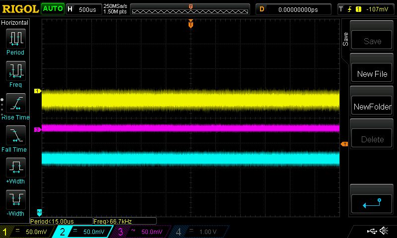The width and height of the screenshot is (397, 238).
Task: Select channel 3 tab at bottom
Action: coord(140,232)
